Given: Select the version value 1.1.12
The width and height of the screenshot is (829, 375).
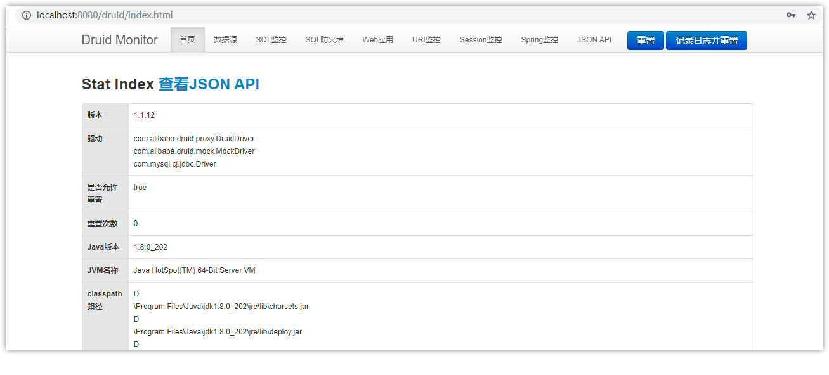Looking at the screenshot, I should pos(144,115).
